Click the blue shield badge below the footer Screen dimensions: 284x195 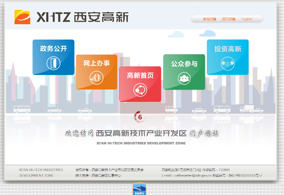(x=140, y=189)
